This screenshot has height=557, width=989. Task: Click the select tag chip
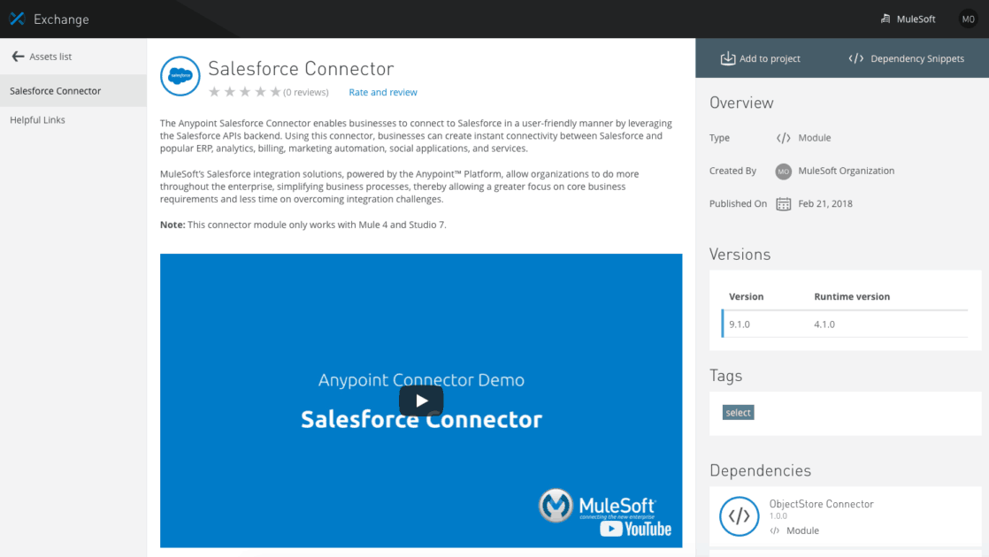pyautogui.click(x=738, y=413)
